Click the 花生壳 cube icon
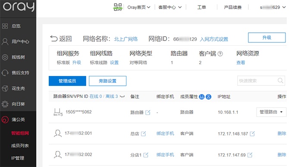289x167 pixels. tap(5, 88)
